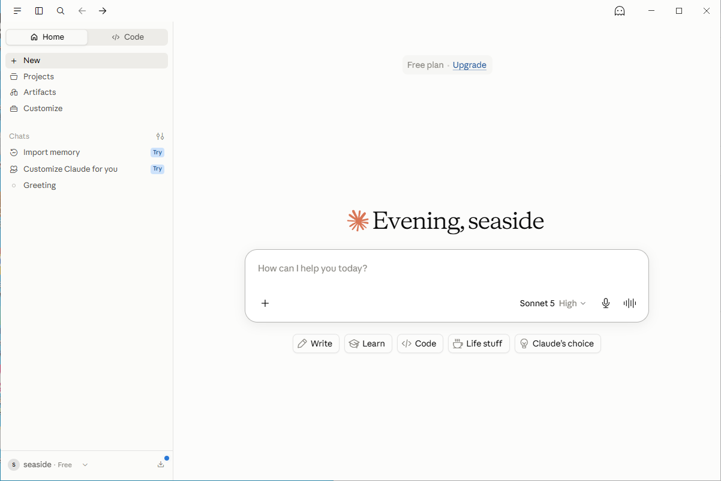The height and width of the screenshot is (481, 721).
Task: Go forward with the right arrow
Action: point(103,11)
